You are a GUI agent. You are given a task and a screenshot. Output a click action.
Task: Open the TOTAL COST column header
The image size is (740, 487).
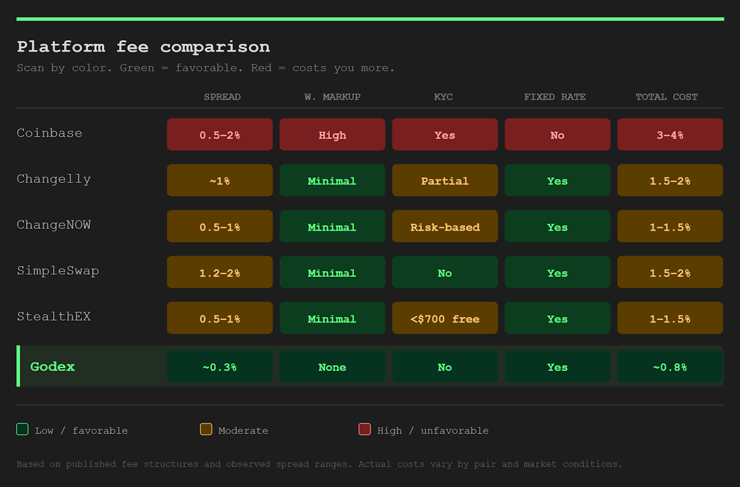(x=667, y=97)
